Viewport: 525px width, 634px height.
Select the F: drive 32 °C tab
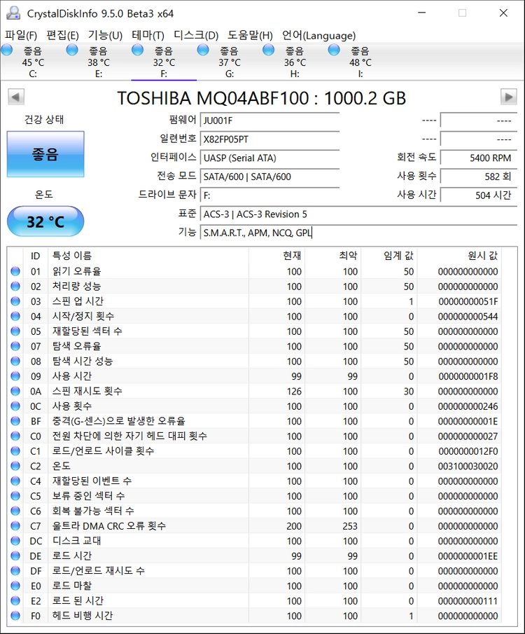coord(164,62)
